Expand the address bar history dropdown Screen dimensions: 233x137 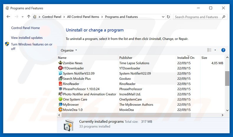point(163,17)
